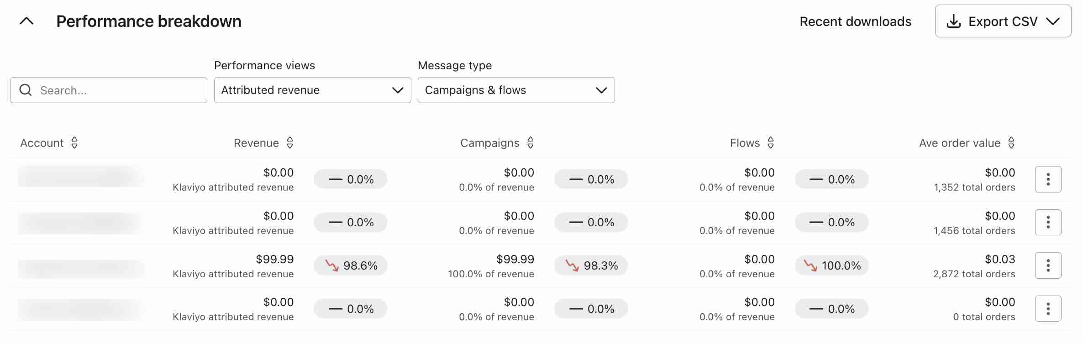Sort table by Flows column
1083x343 pixels.
click(771, 143)
